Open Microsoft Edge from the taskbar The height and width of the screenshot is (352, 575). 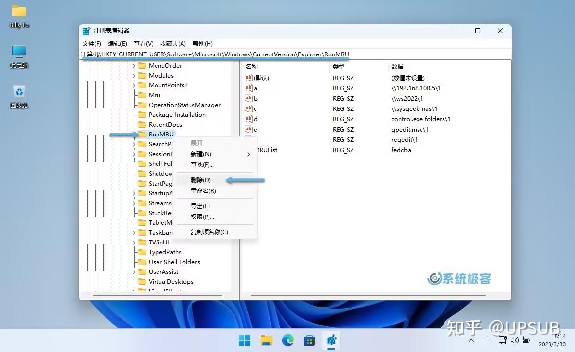(x=287, y=340)
